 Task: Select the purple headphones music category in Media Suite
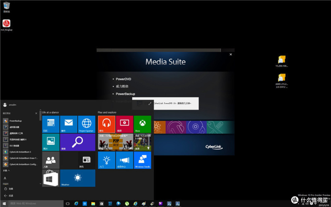point(176,127)
